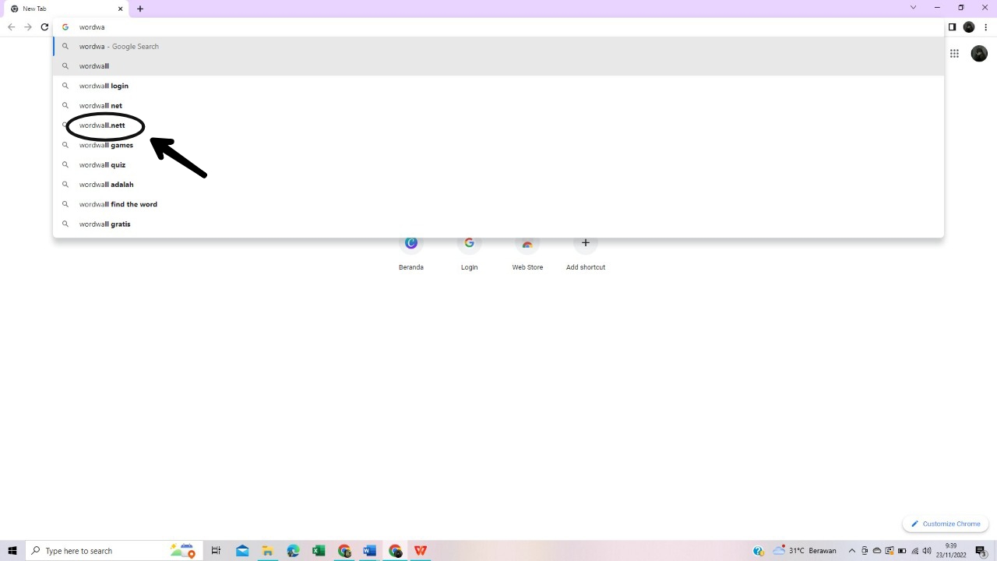Select the 'wordwall net' suggestion
997x561 pixels.
(498, 105)
